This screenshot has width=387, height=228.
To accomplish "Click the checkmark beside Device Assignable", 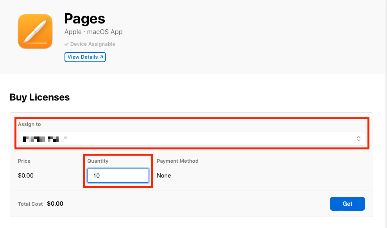I will [x=66, y=44].
